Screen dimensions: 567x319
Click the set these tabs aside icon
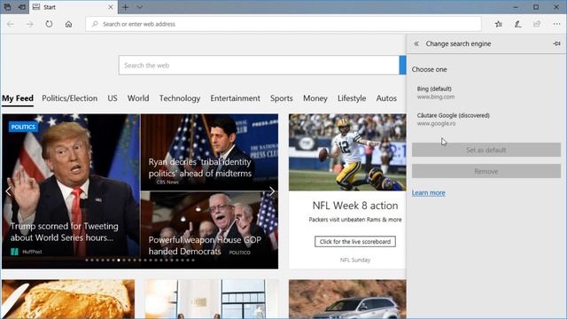point(21,7)
